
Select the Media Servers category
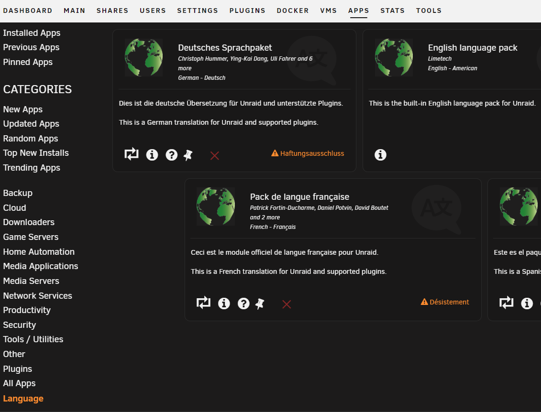(31, 281)
